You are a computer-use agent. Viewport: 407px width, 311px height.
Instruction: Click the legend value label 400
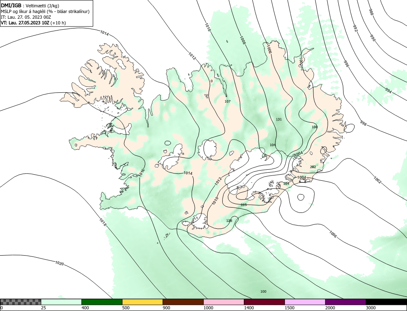(x=85, y=308)
